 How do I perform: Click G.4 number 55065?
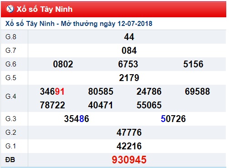coord(149,105)
